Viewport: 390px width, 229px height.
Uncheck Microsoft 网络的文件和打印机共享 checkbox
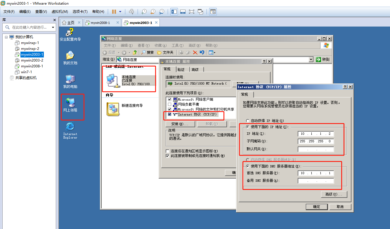point(169,109)
